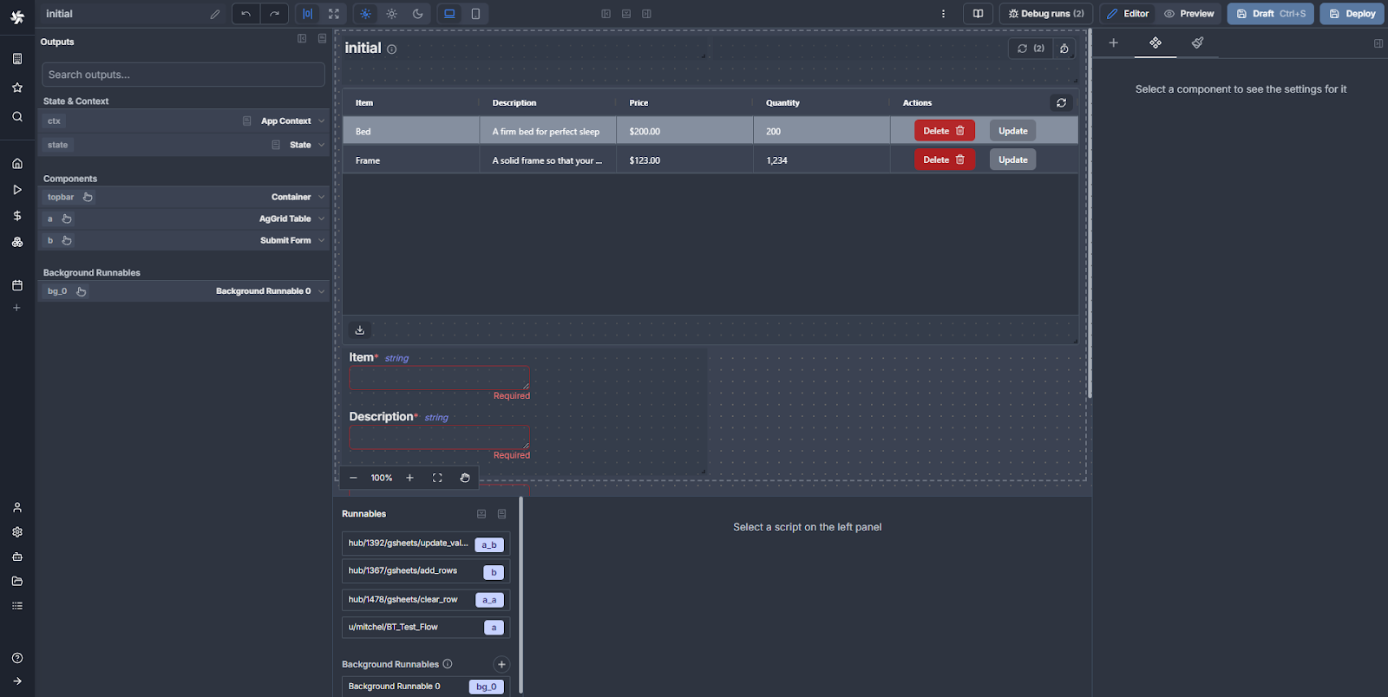Add a new background runnable
Image resolution: width=1388 pixels, height=697 pixels.
pos(501,664)
